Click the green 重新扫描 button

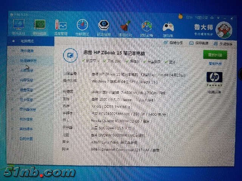coord(215,55)
